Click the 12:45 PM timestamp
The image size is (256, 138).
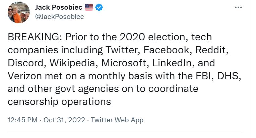tap(22, 120)
